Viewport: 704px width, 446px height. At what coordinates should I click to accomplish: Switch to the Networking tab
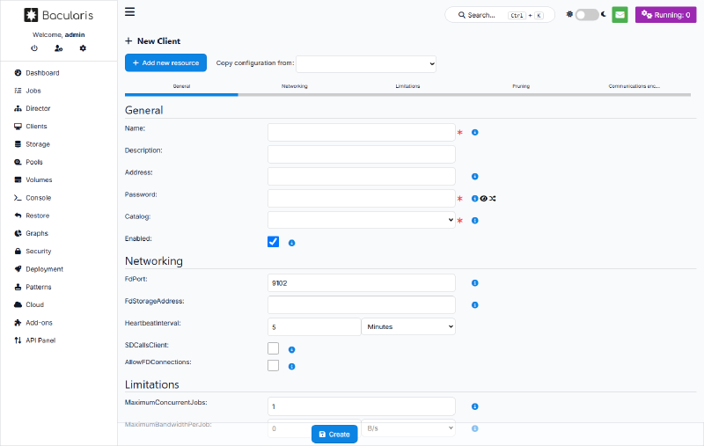(295, 86)
